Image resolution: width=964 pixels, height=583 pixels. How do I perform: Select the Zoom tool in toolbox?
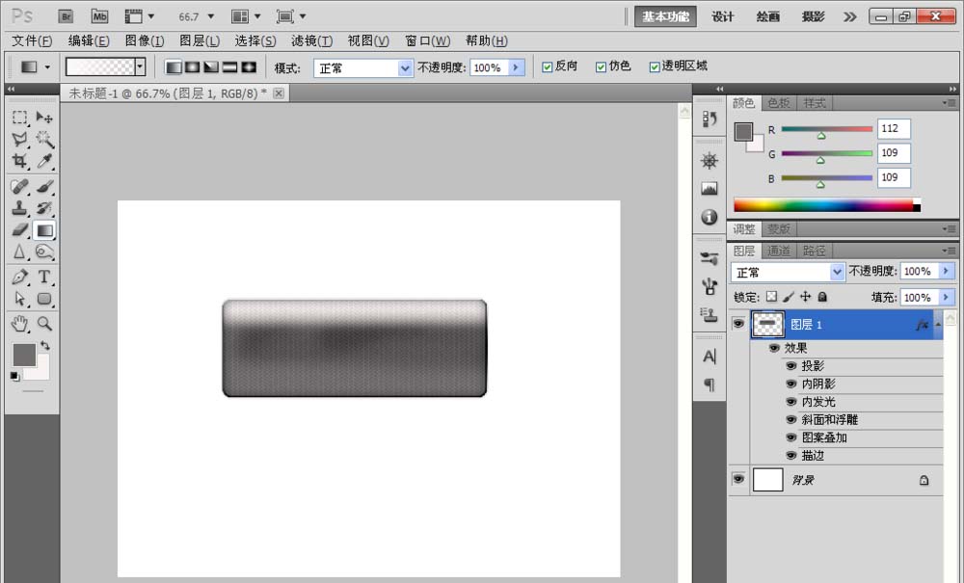(44, 324)
